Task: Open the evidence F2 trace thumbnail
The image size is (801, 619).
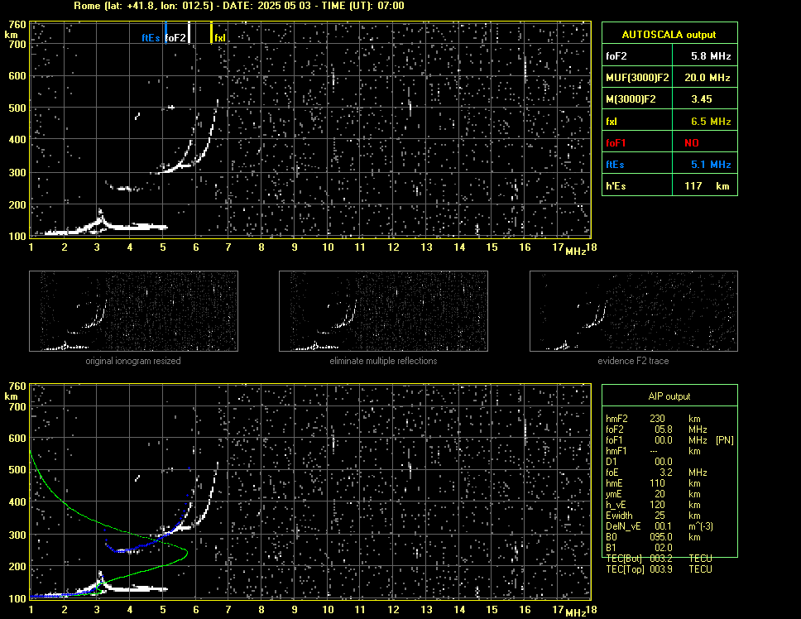Action: (634, 311)
